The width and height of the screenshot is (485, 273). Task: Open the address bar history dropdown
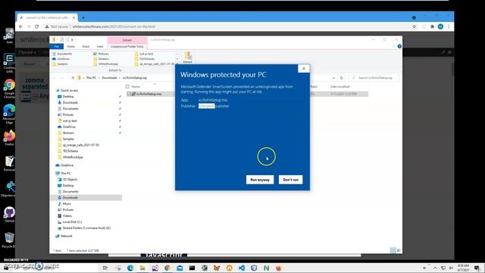coord(333,78)
